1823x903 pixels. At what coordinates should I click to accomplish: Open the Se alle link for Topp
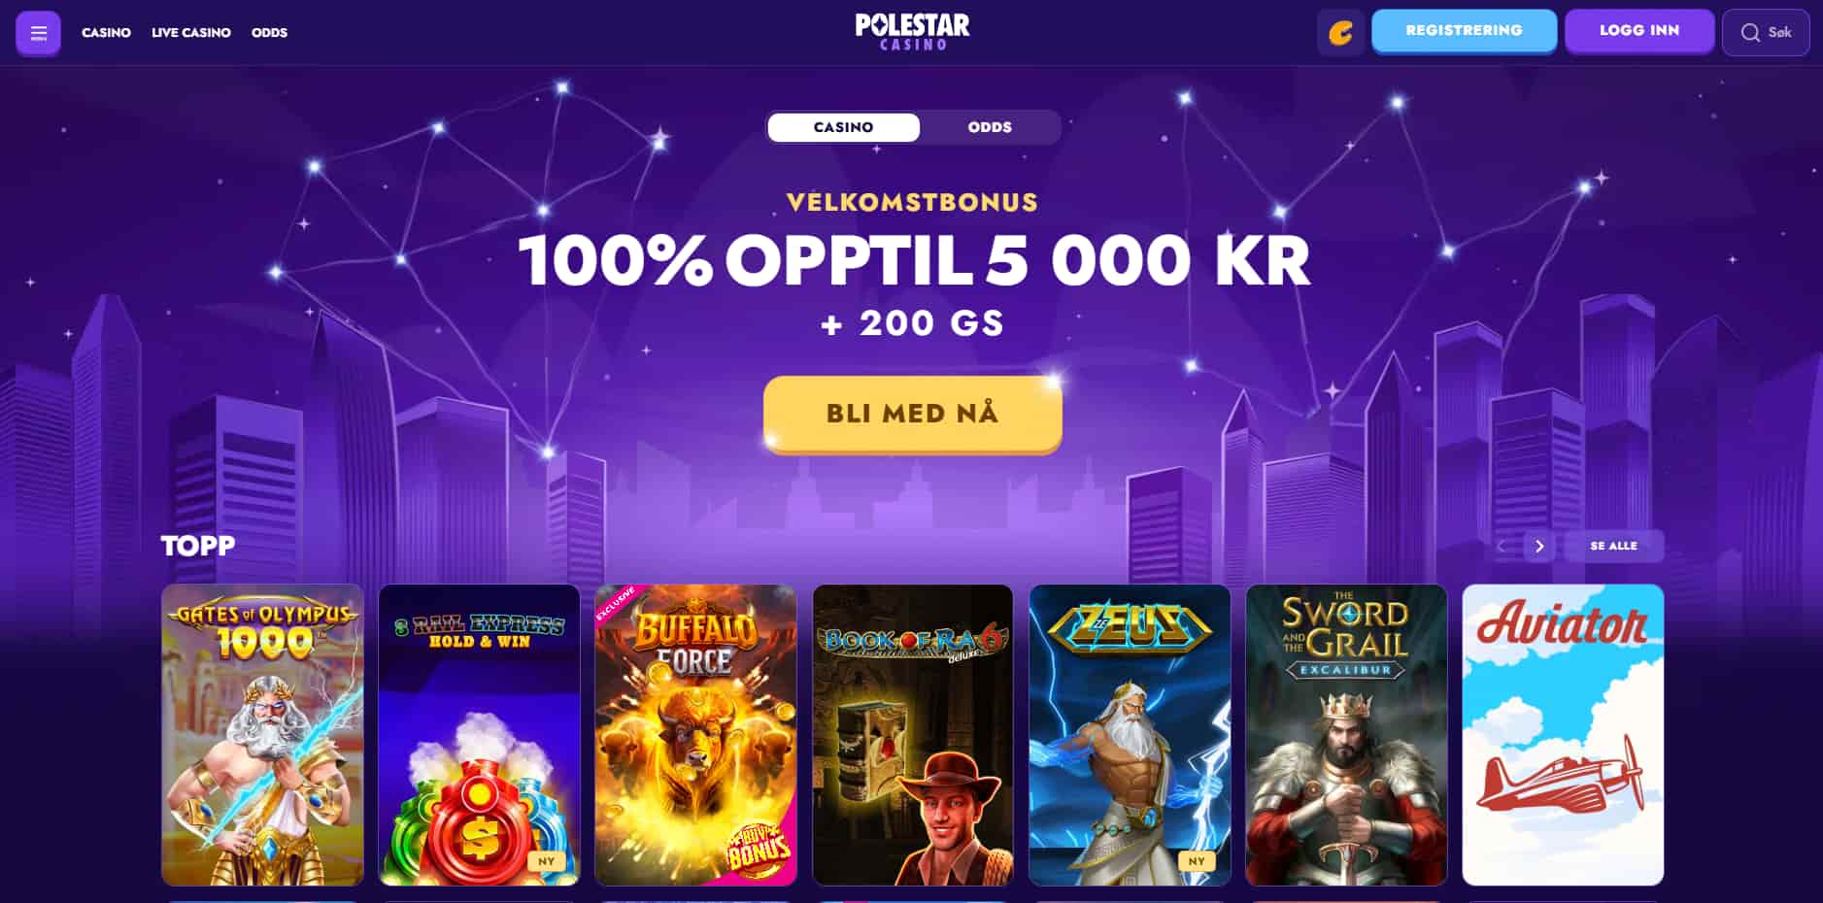pos(1613,546)
